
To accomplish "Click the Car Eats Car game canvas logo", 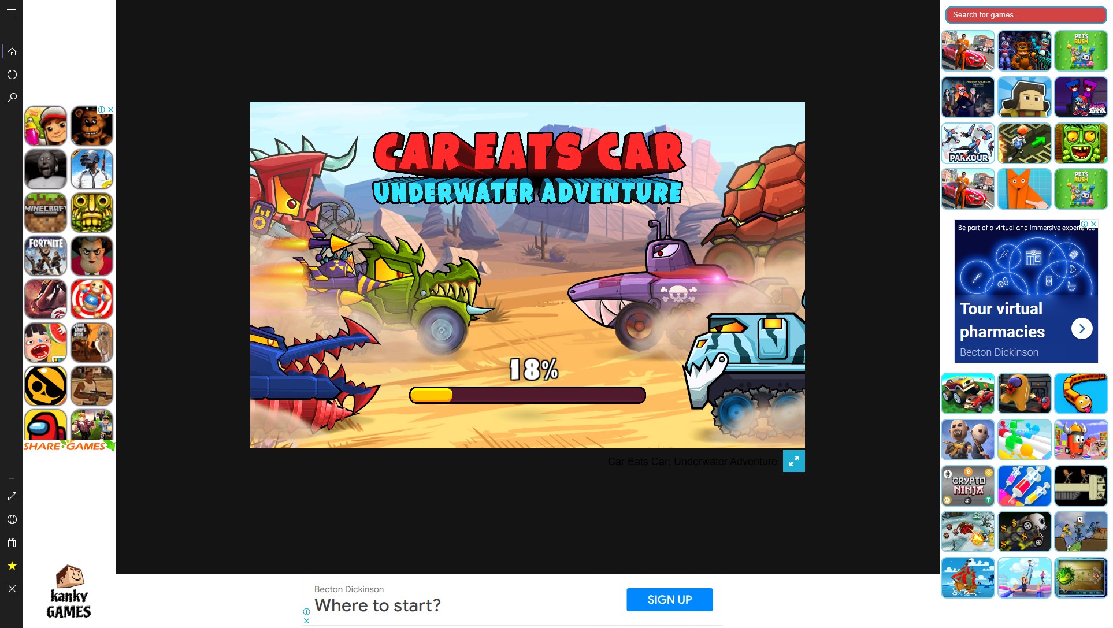I will [529, 168].
